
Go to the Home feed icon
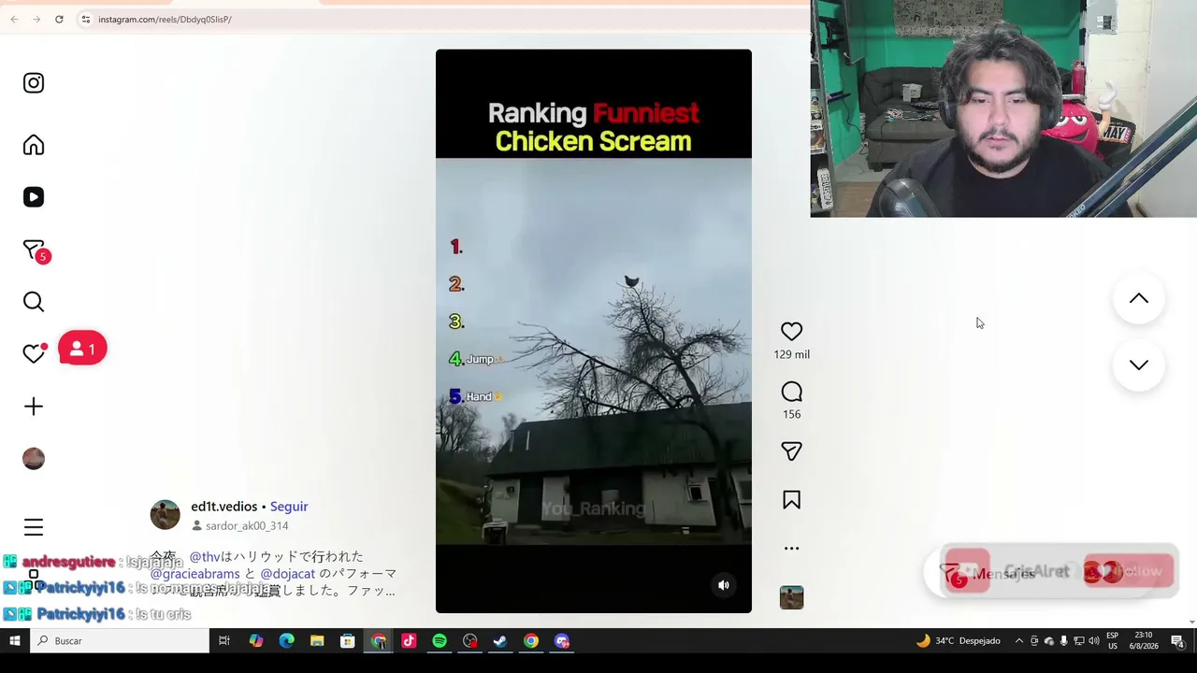tap(34, 145)
